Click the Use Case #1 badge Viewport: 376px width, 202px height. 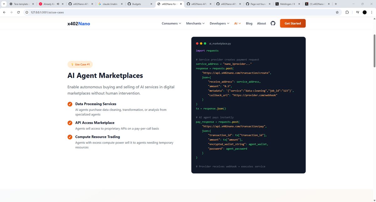[80, 65]
